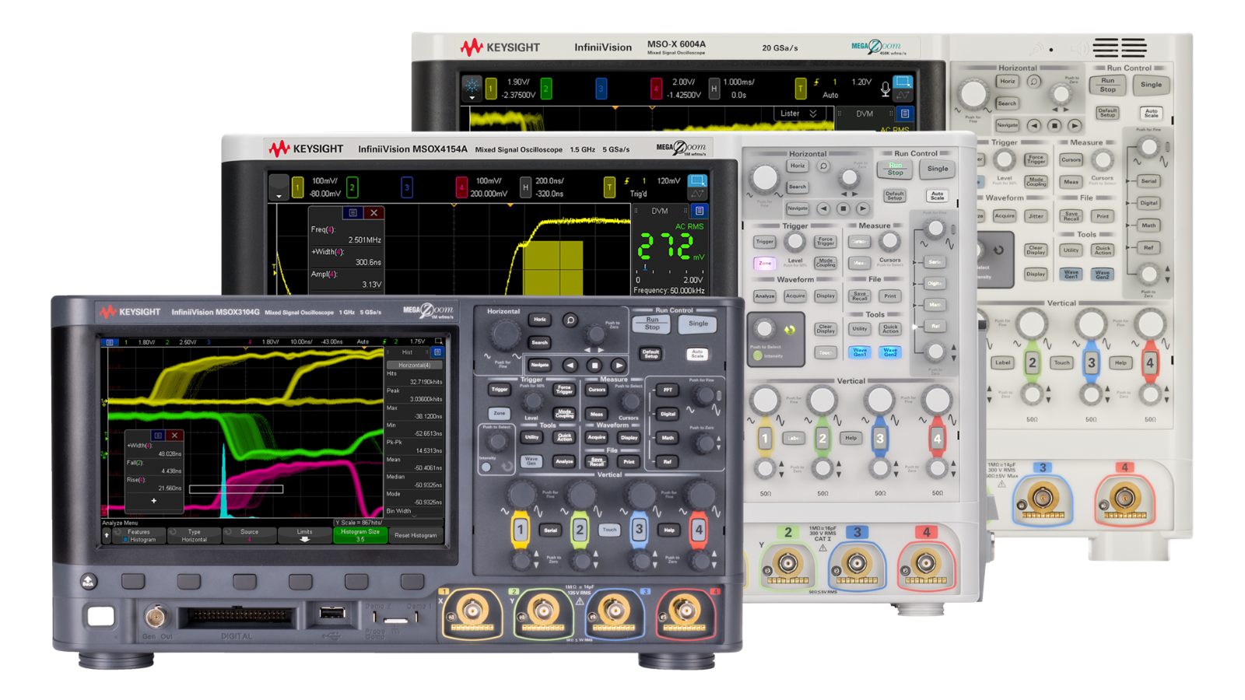
Task: Toggle the blue channel 3 key on the MSOX4154A
Action: pos(880,439)
